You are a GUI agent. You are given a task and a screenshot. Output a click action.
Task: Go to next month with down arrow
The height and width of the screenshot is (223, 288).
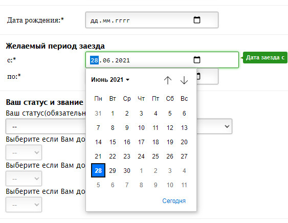(184, 80)
